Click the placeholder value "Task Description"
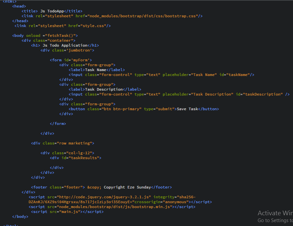This screenshot has height=226, width=293. 212,94
